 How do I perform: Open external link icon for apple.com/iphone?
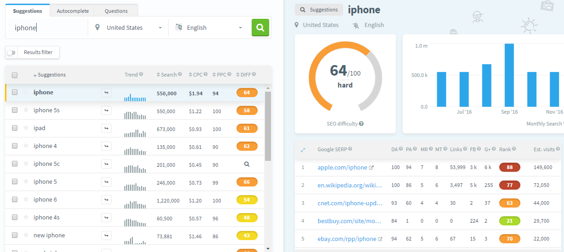pyautogui.click(x=372, y=168)
